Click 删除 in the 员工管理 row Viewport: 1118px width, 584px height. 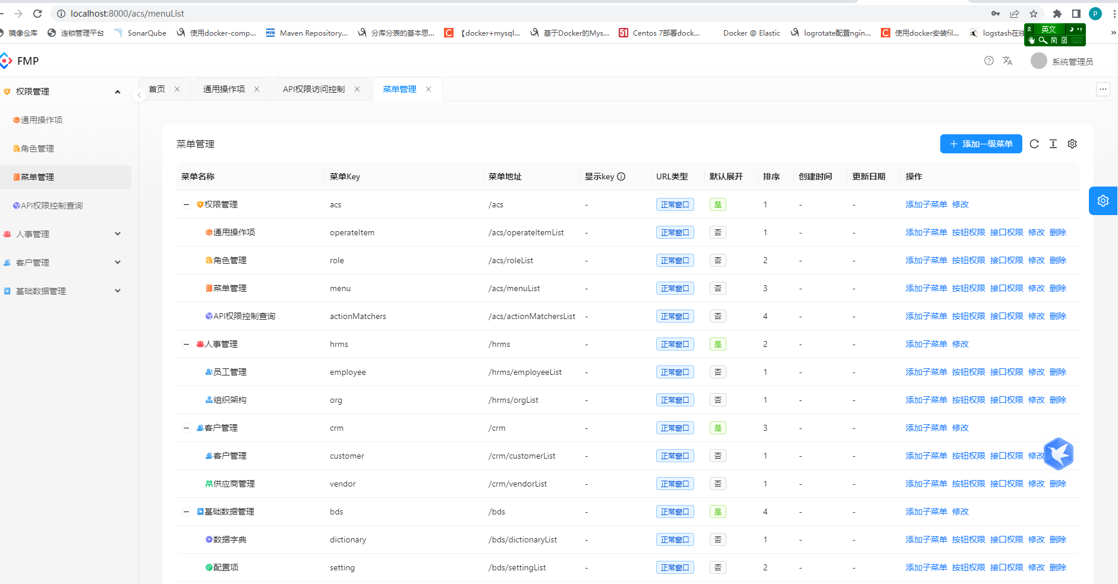[x=1058, y=372]
